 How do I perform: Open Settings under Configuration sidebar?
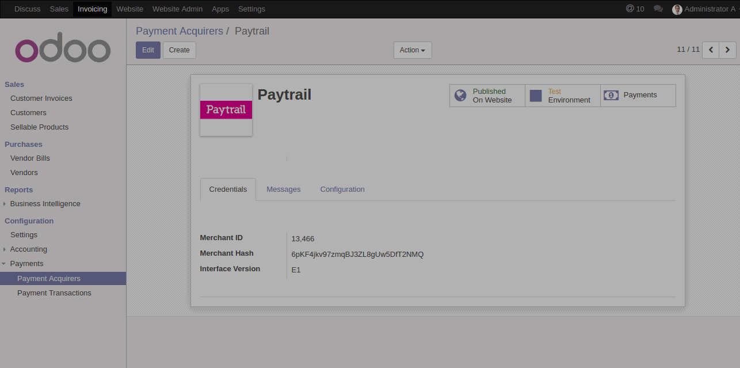click(x=24, y=235)
